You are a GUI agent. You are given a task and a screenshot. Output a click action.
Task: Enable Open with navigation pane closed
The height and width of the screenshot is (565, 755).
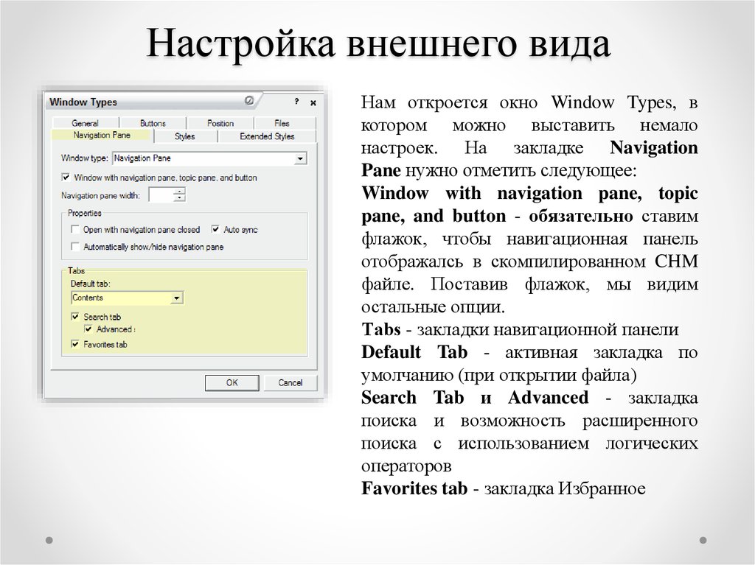coord(75,229)
